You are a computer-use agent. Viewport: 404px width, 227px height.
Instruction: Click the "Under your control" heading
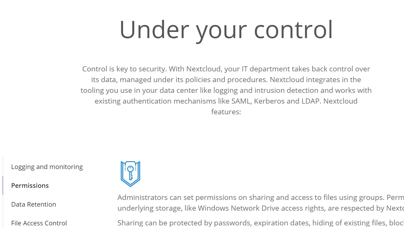(x=226, y=30)
